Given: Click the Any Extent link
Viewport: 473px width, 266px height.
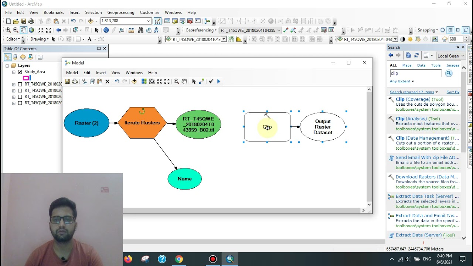Looking at the screenshot, I should pos(400,81).
